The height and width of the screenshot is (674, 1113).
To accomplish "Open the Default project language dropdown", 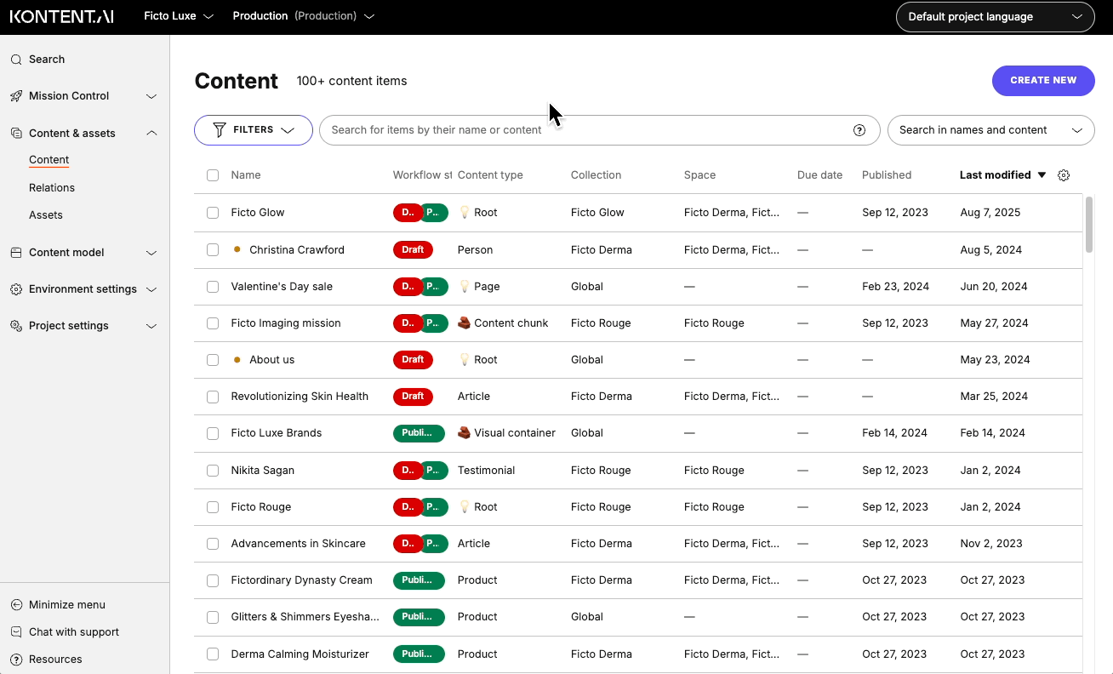I will pos(994,16).
